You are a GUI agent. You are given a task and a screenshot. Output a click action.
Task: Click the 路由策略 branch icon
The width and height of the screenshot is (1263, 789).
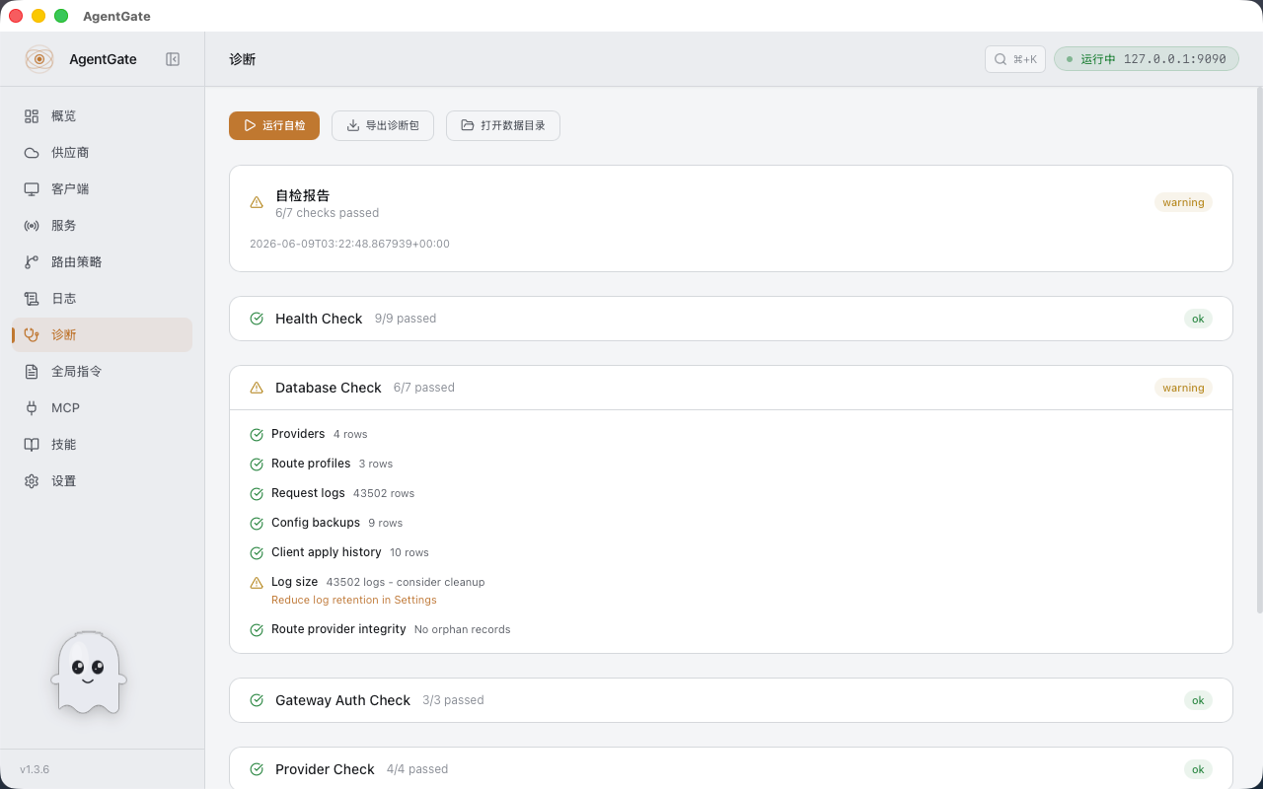(32, 262)
